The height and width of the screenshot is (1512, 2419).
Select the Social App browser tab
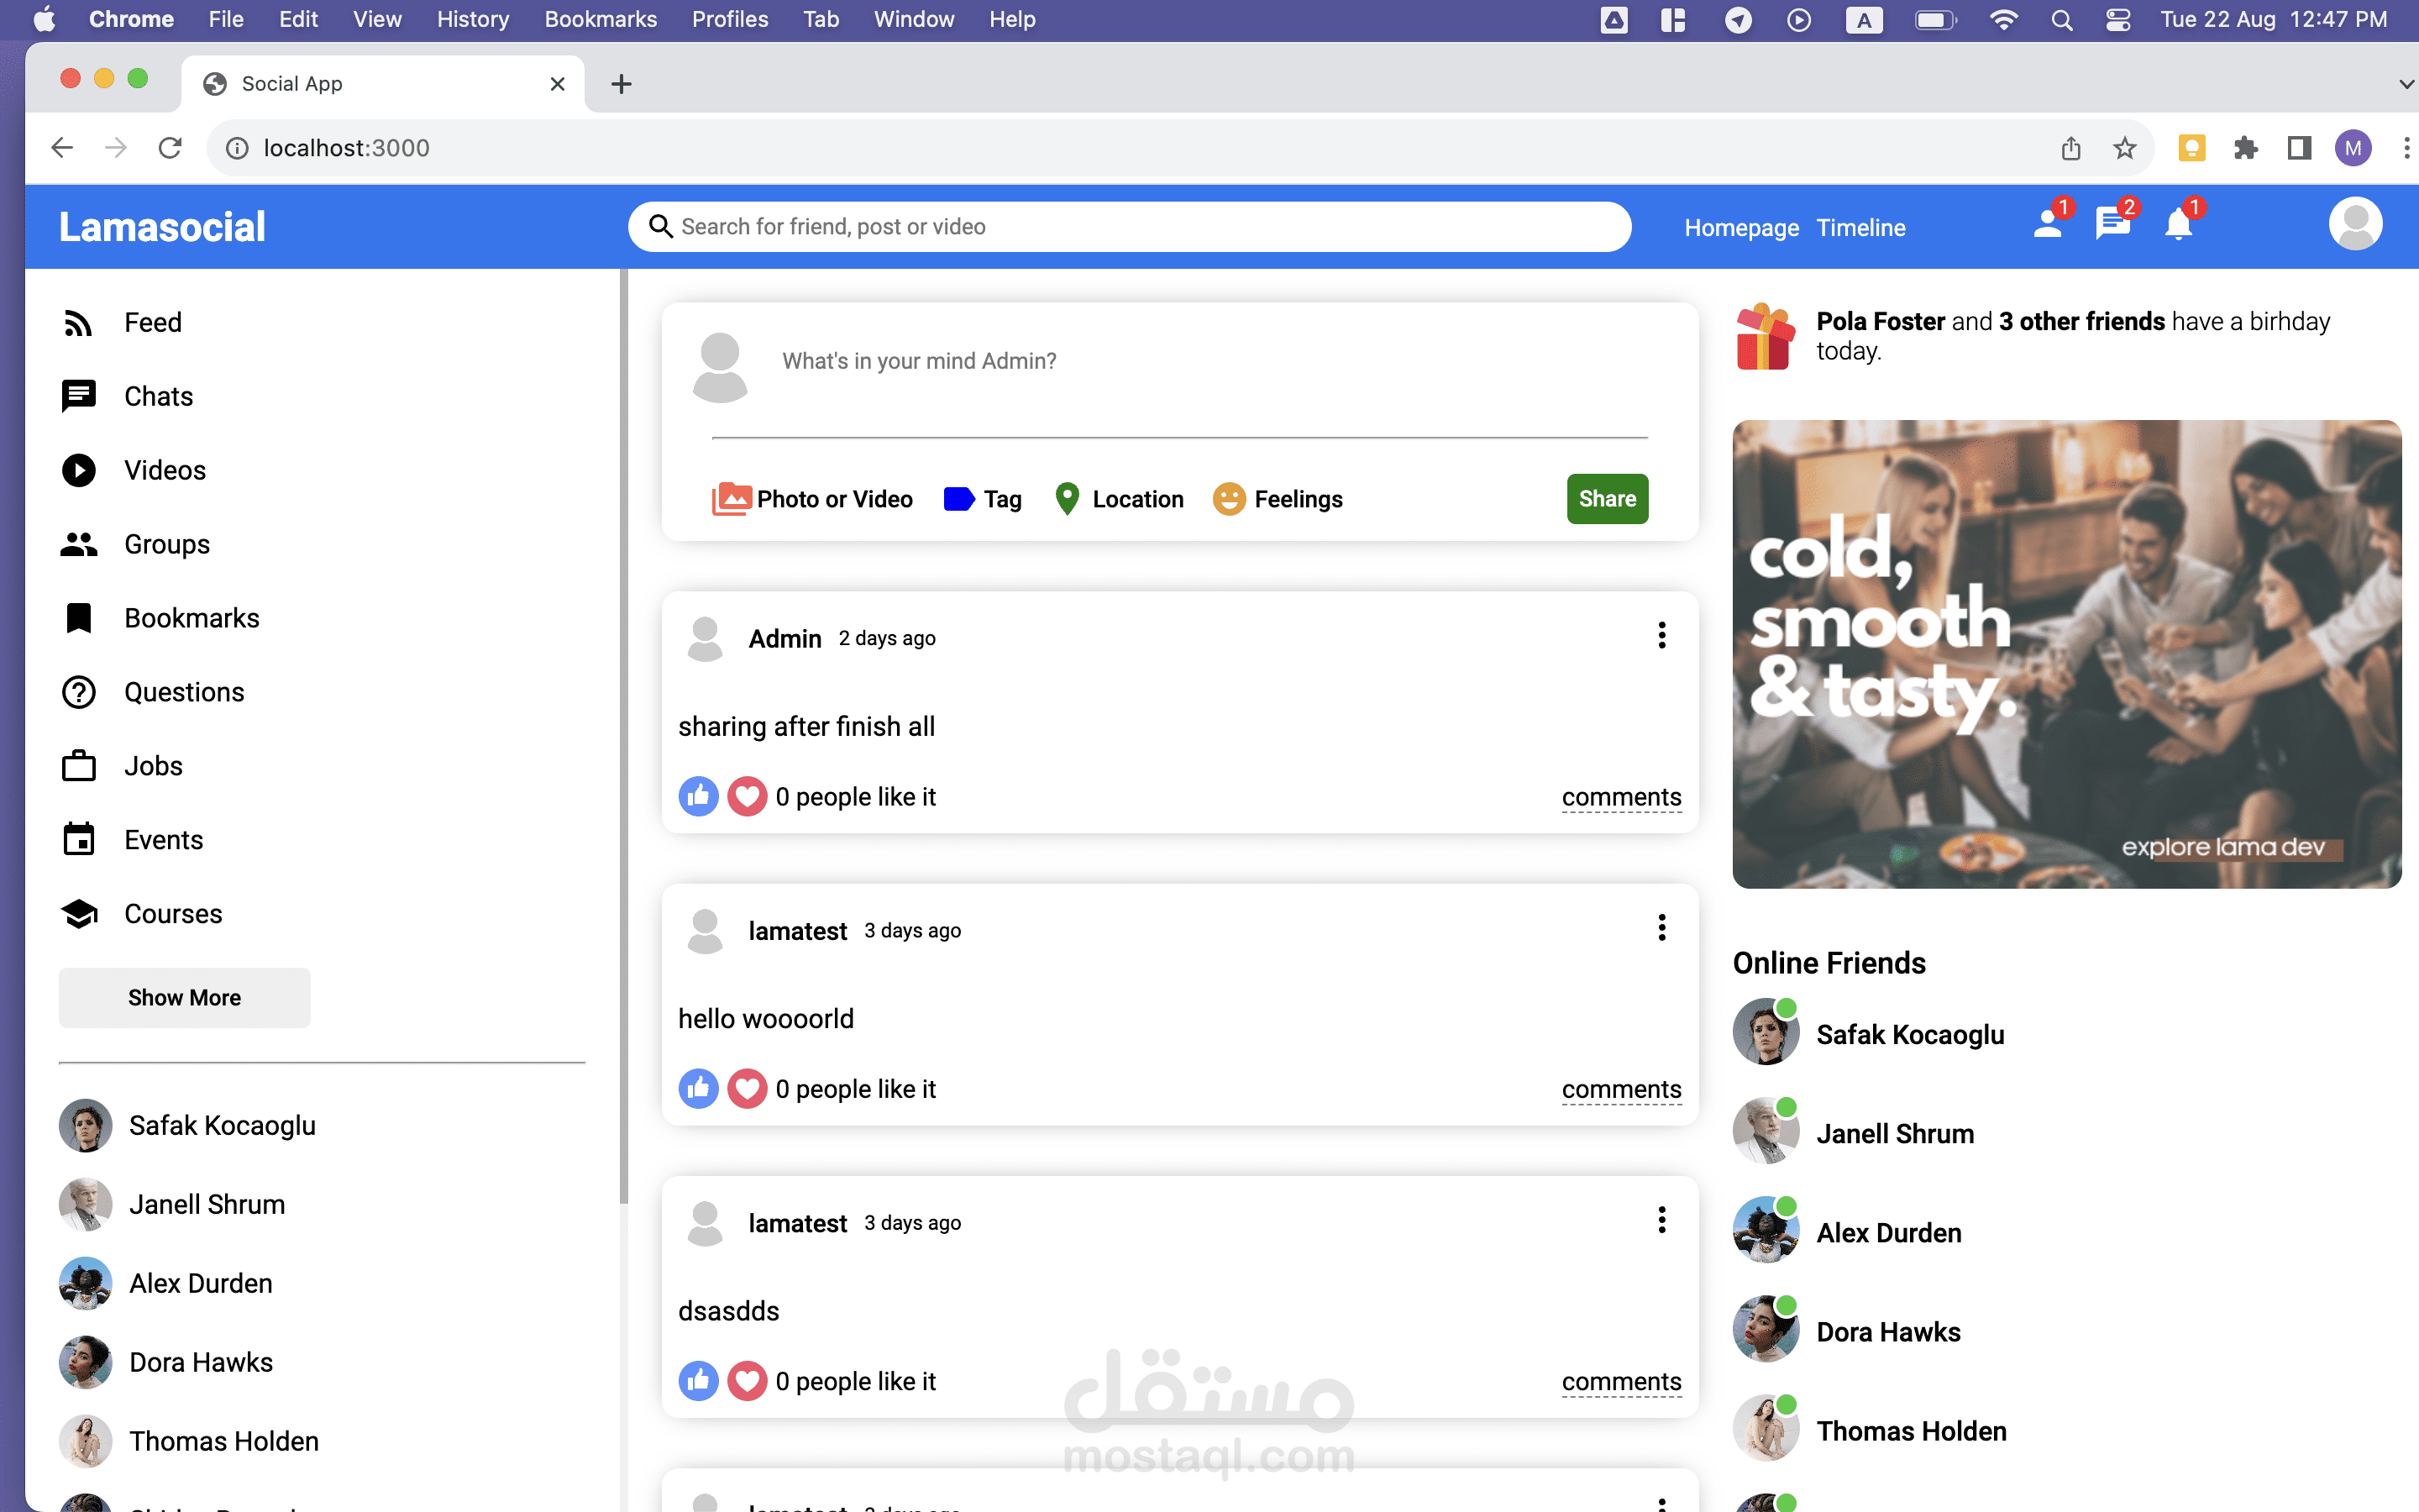[x=382, y=84]
